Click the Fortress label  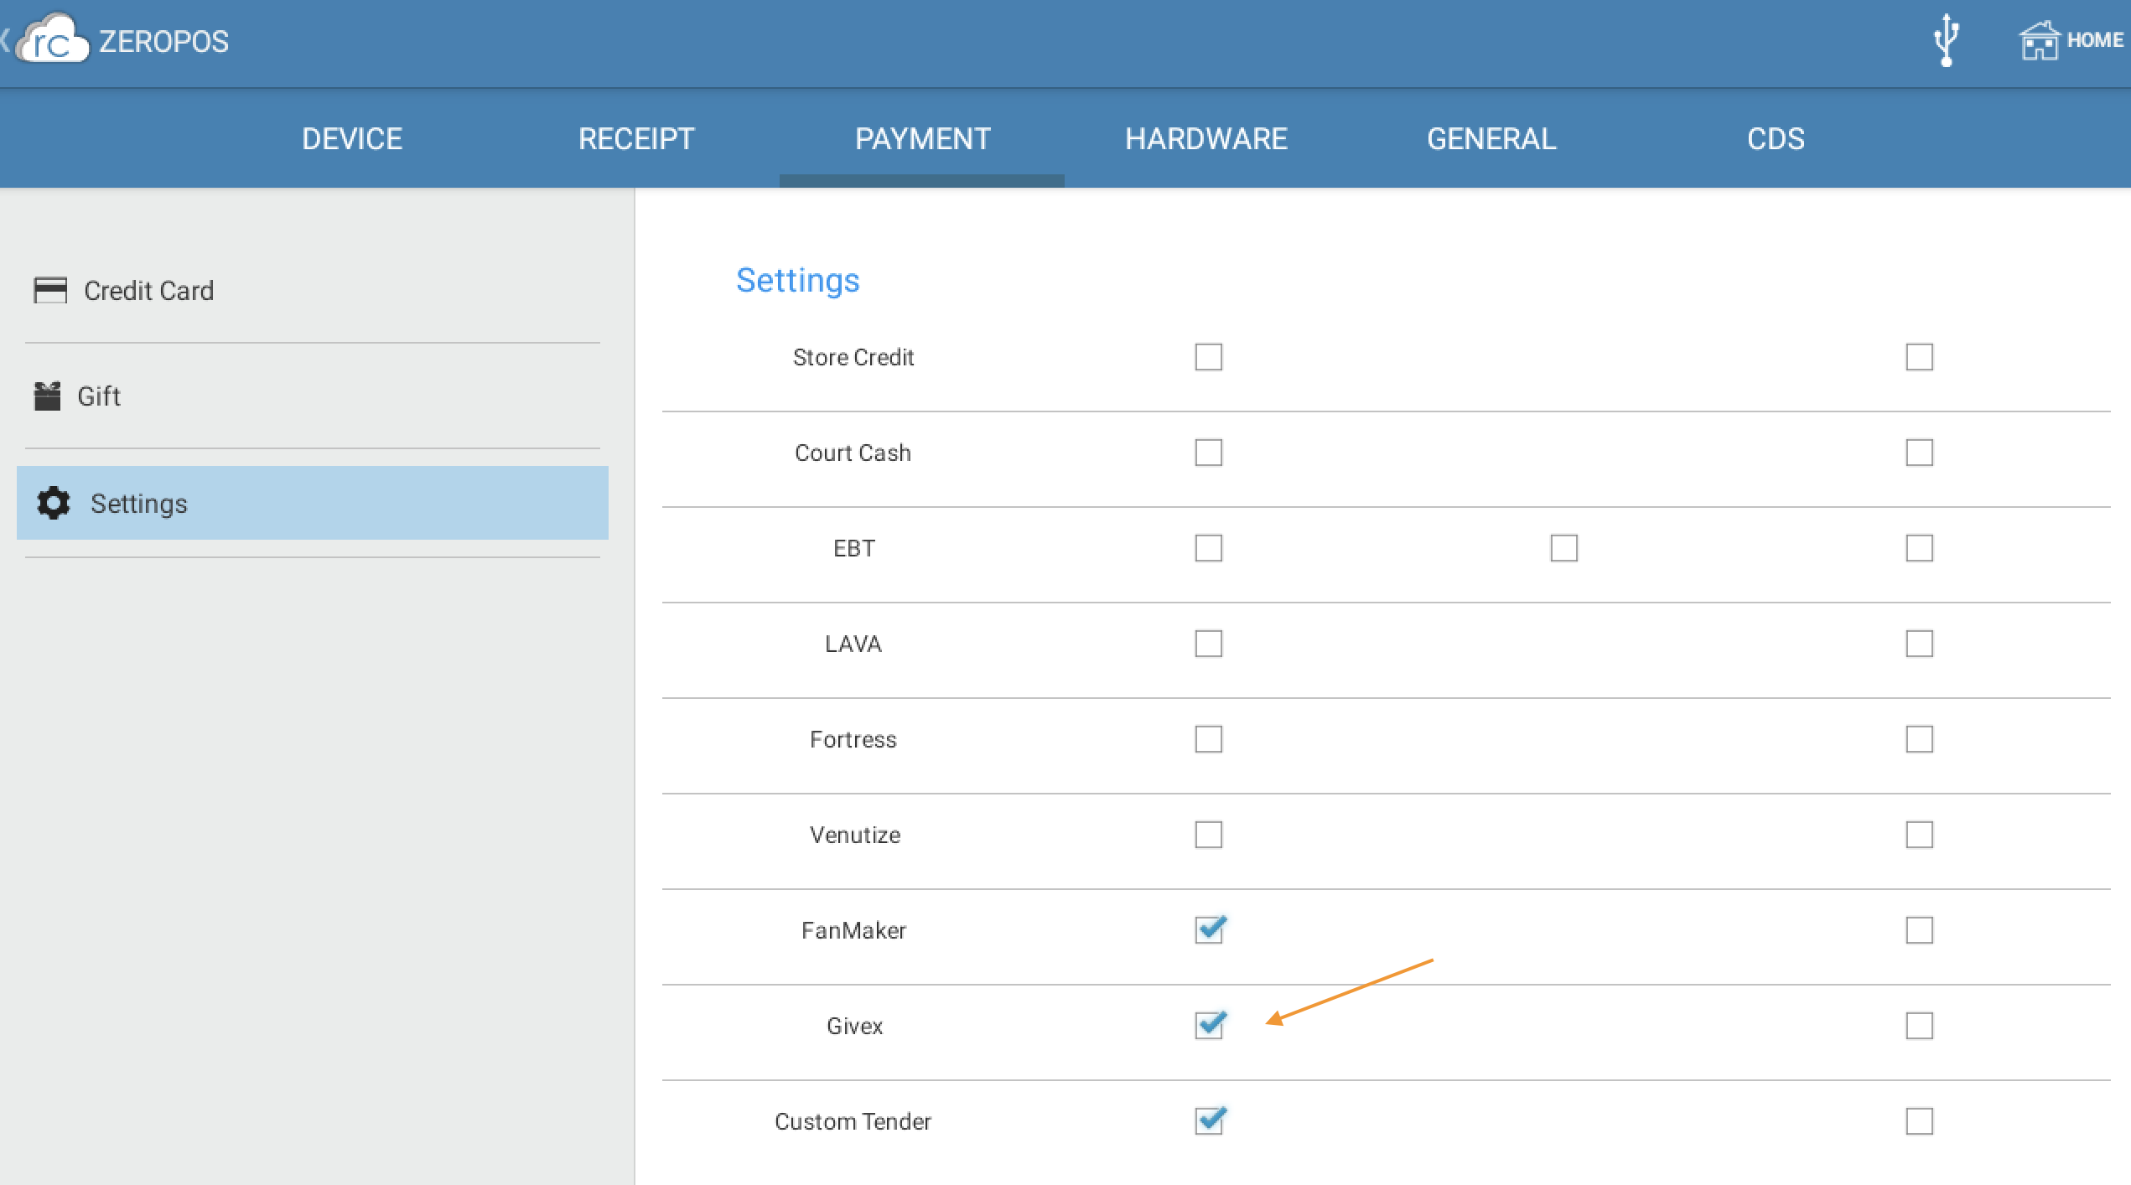[x=853, y=739]
